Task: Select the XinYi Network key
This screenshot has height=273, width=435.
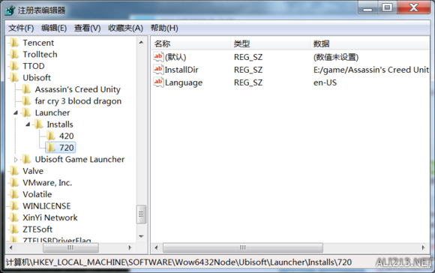Action: pos(50,217)
